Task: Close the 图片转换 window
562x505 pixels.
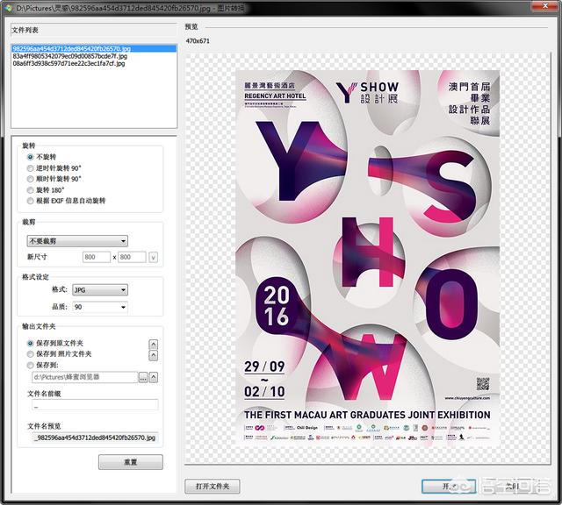Action: click(x=544, y=5)
